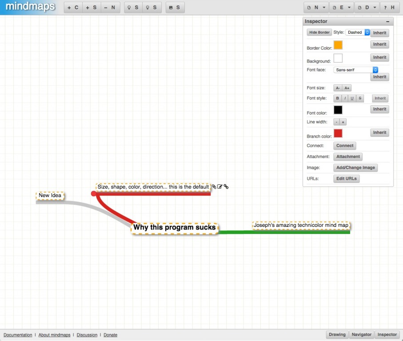Open the border Style dropdown
Screen dimensions: 403x341
point(358,32)
